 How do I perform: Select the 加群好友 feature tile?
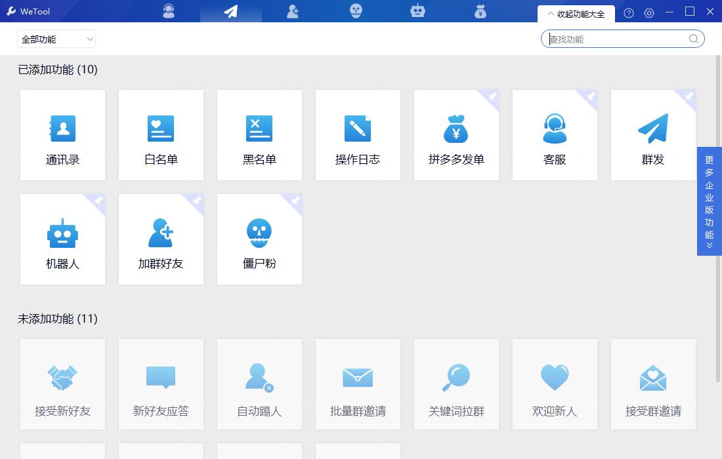click(161, 239)
